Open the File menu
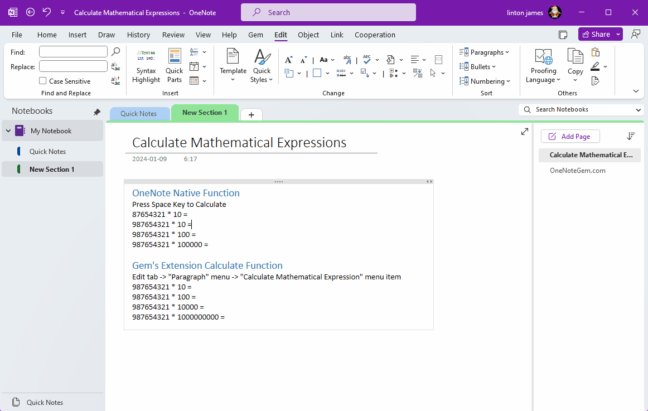This screenshot has width=648, height=411. tap(17, 35)
